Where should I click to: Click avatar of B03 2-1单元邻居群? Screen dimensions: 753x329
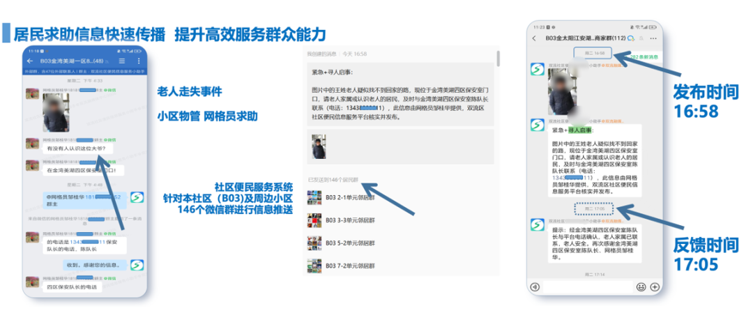[314, 197]
